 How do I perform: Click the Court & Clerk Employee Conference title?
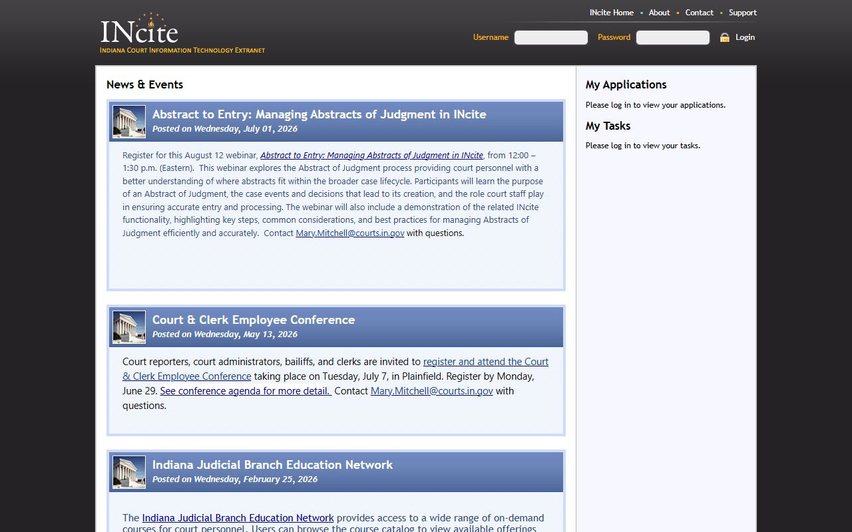click(x=254, y=320)
